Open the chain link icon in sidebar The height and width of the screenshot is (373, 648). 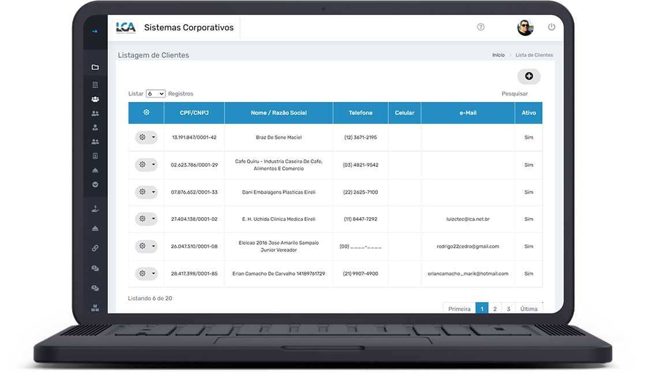95,248
